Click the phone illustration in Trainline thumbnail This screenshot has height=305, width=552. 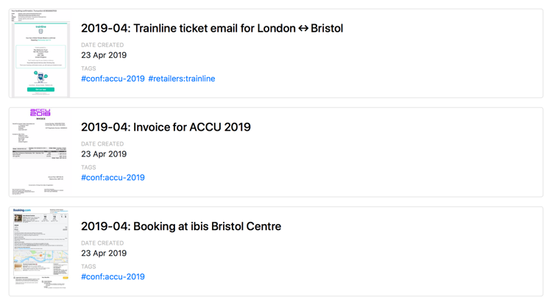pos(40,76)
